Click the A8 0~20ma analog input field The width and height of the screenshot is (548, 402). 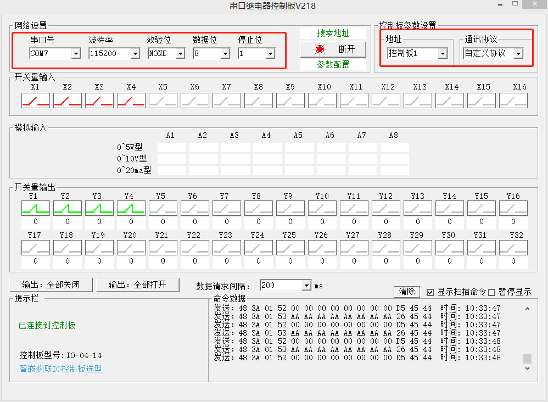[x=395, y=170]
